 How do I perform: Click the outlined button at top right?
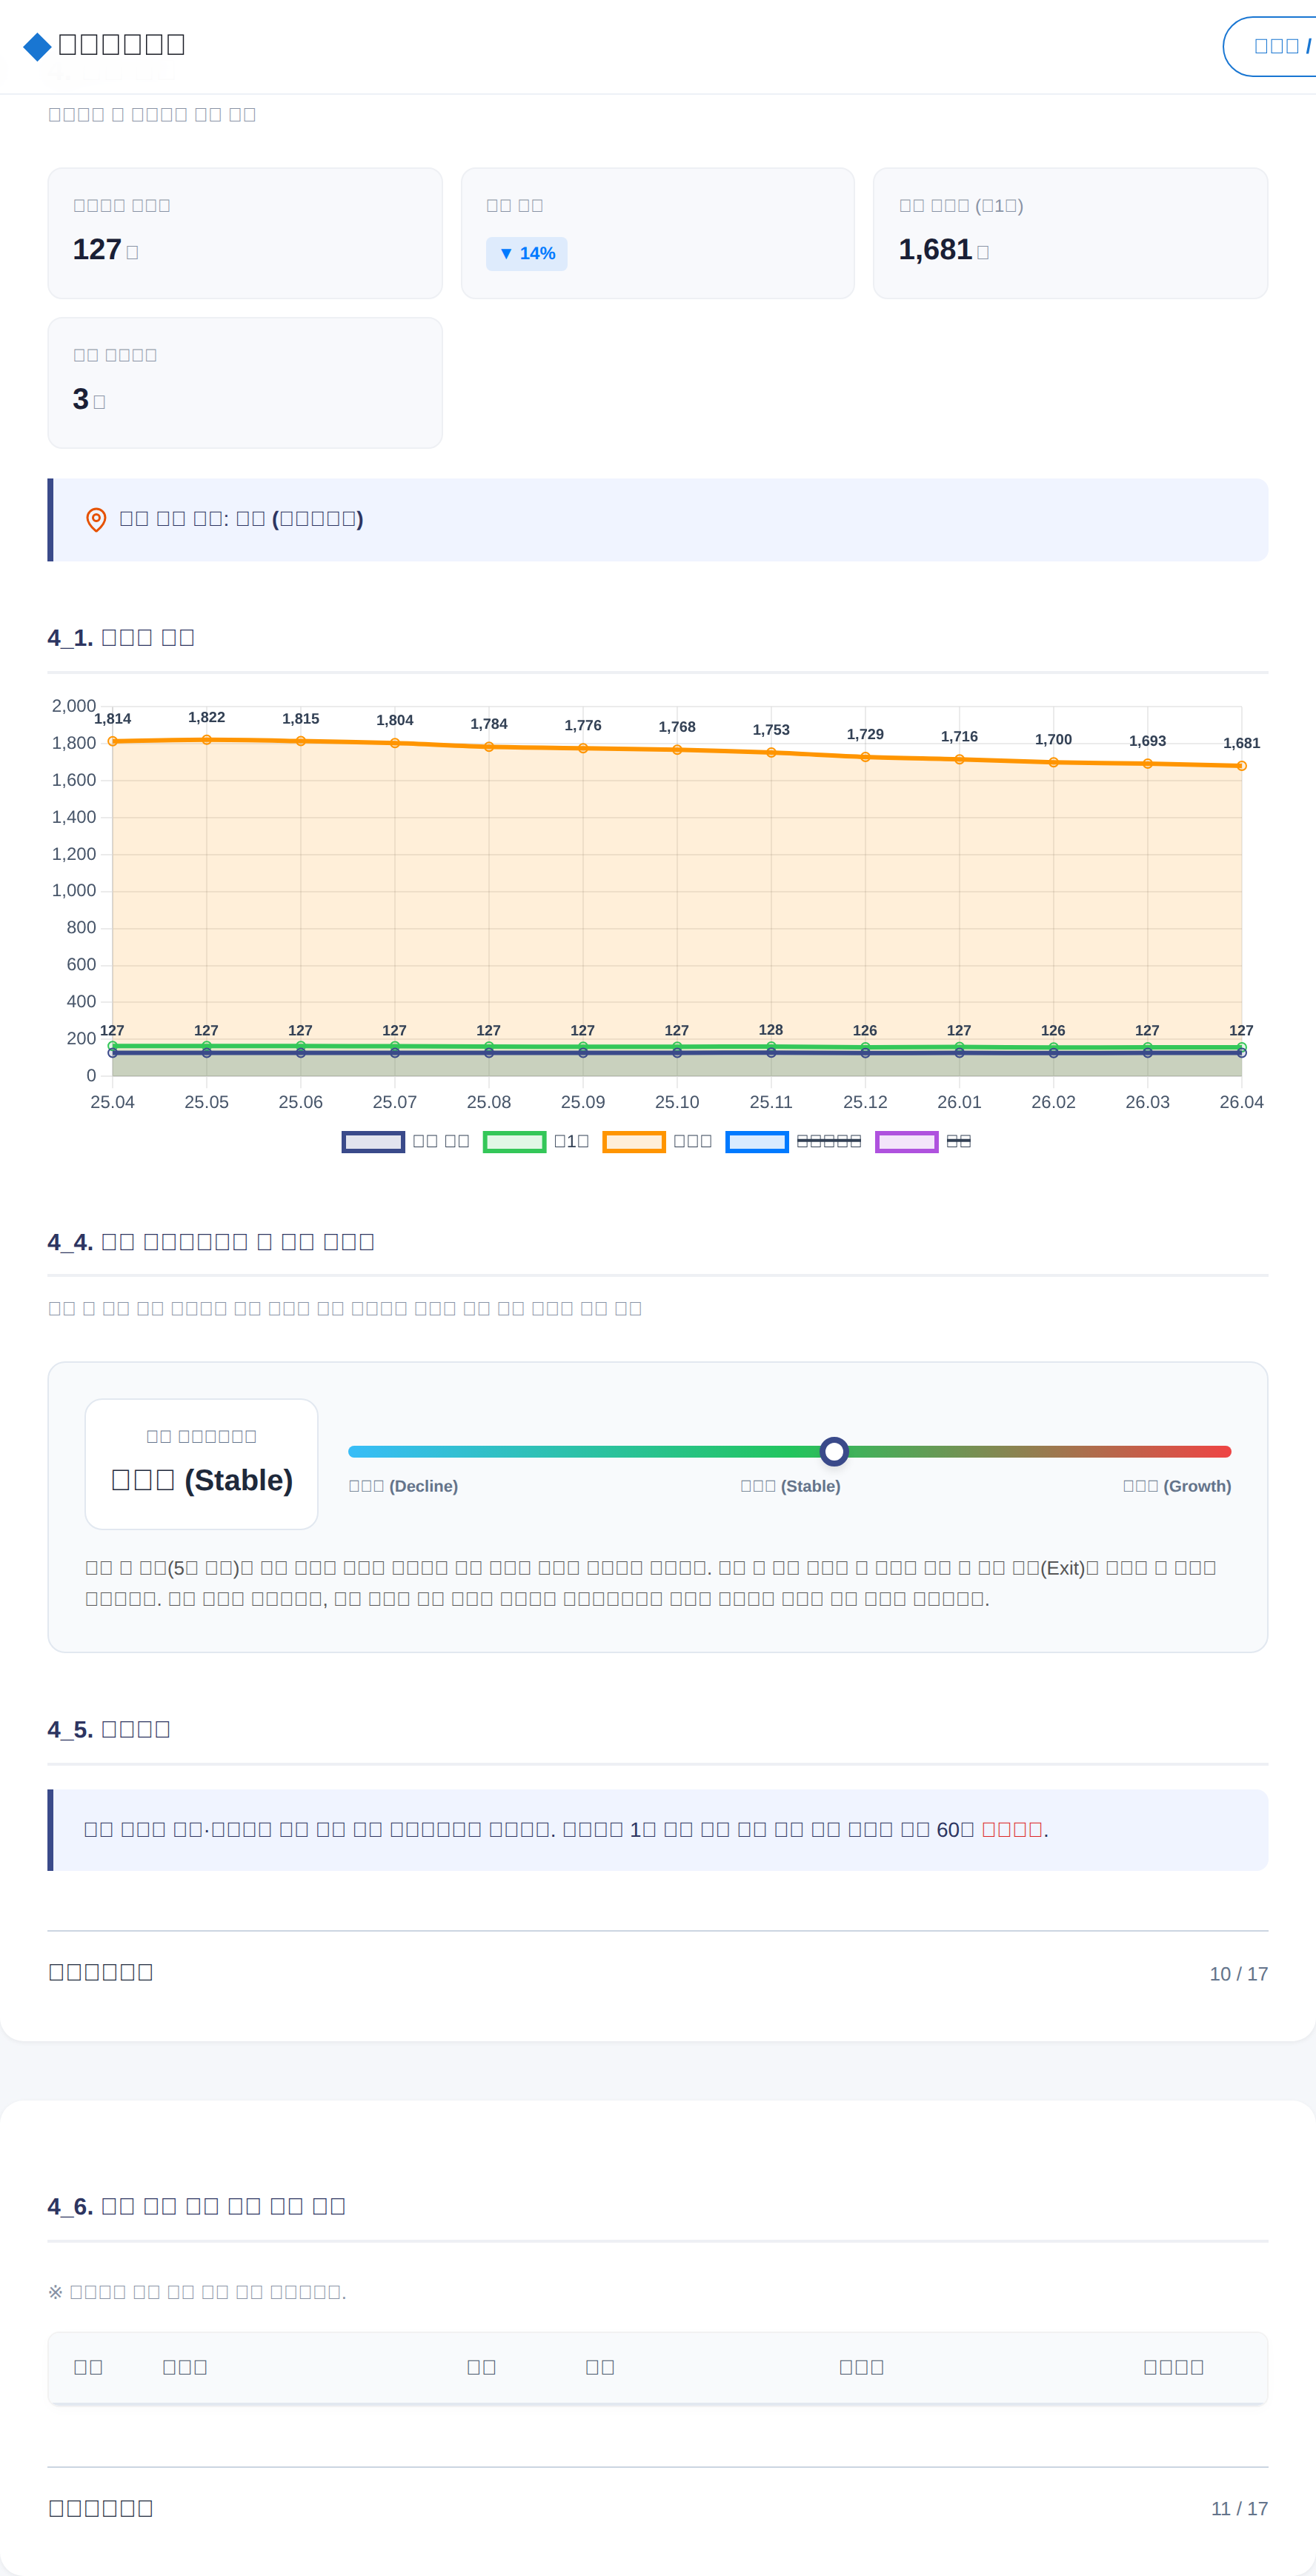1269,46
